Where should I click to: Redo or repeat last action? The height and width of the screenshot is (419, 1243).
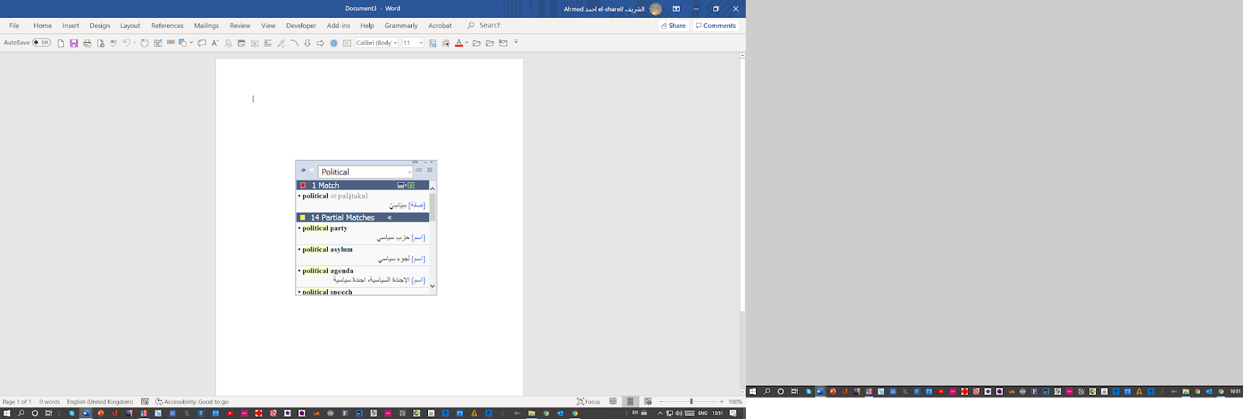[x=144, y=43]
